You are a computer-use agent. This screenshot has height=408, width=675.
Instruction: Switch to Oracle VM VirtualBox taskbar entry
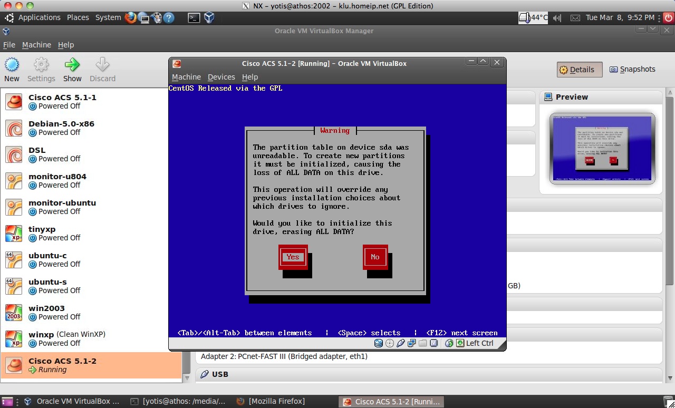click(73, 402)
